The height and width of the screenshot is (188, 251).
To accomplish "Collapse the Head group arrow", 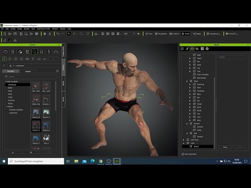I will pyautogui.click(x=187, y=81).
